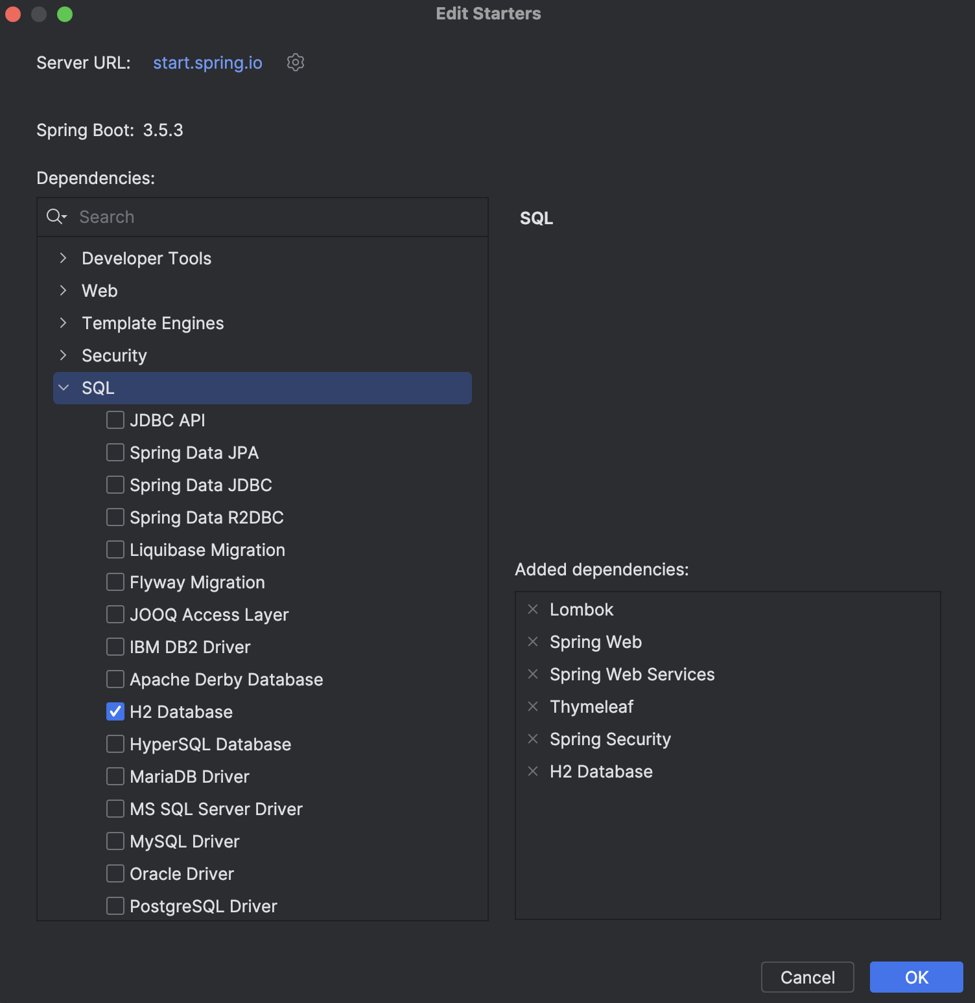
Task: Select PostgreSQL Driver checkbox
Action: (x=115, y=906)
